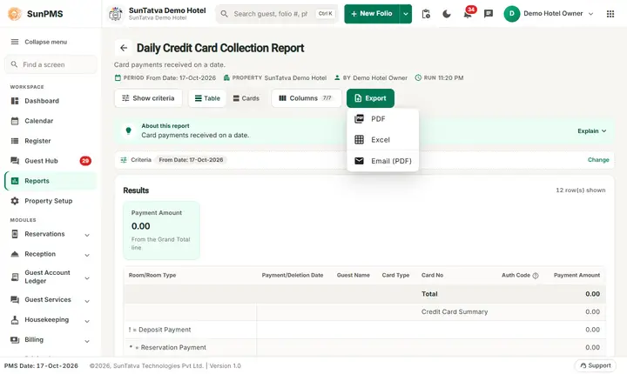This screenshot has width=627, height=374.
Task: Choose Email (PDF) from Export menu
Action: (382, 161)
